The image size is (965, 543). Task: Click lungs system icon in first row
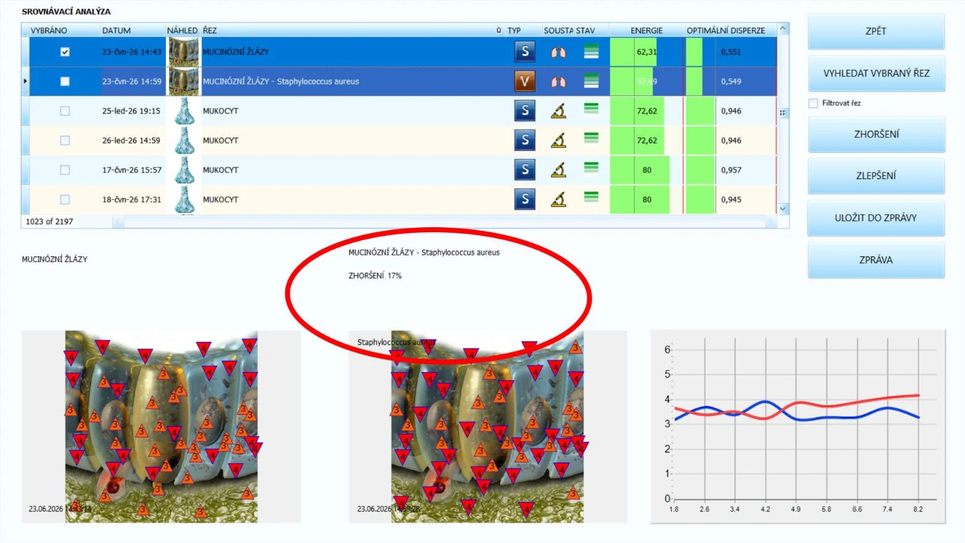pos(558,52)
